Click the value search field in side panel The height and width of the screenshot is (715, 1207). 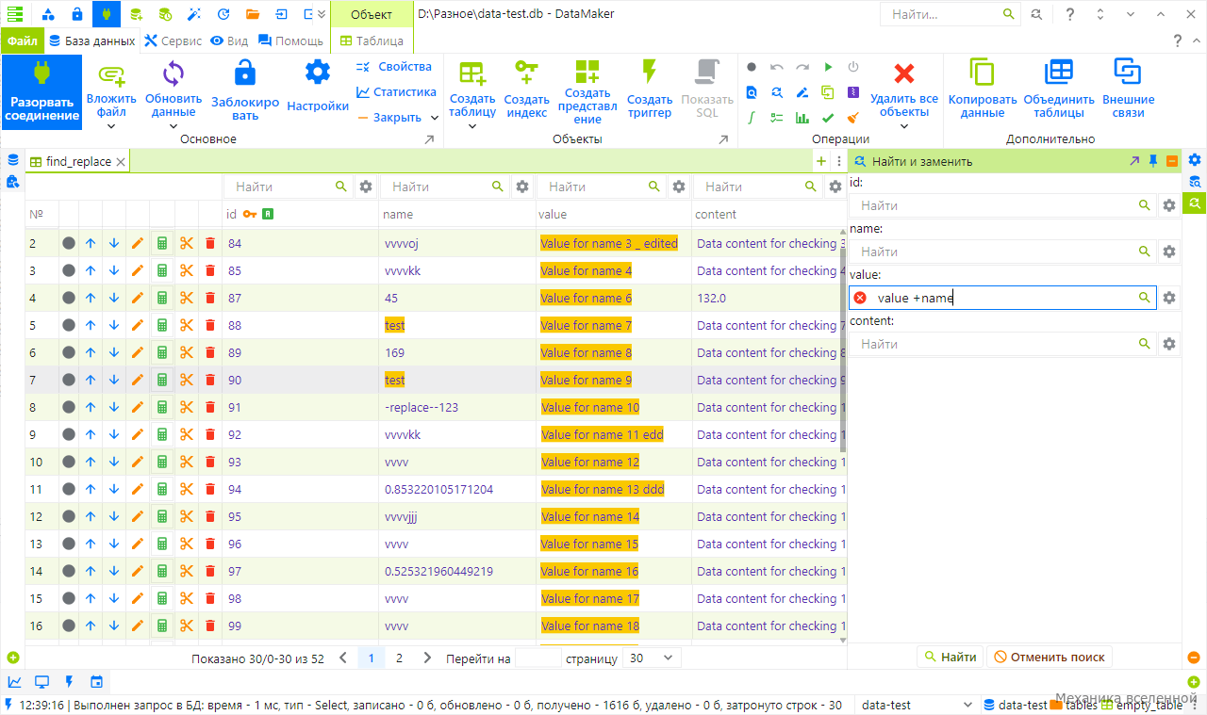coord(1002,298)
